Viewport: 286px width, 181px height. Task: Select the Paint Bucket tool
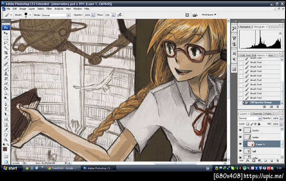coord(6,89)
